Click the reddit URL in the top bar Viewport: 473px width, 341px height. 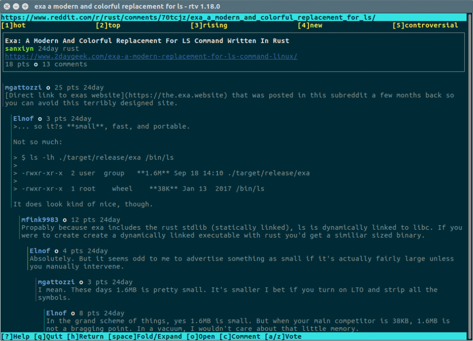click(x=188, y=18)
